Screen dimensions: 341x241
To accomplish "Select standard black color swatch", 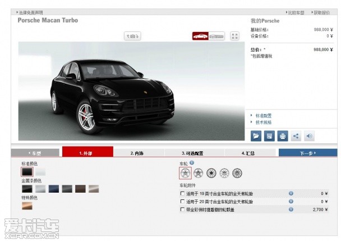I will [27, 172].
